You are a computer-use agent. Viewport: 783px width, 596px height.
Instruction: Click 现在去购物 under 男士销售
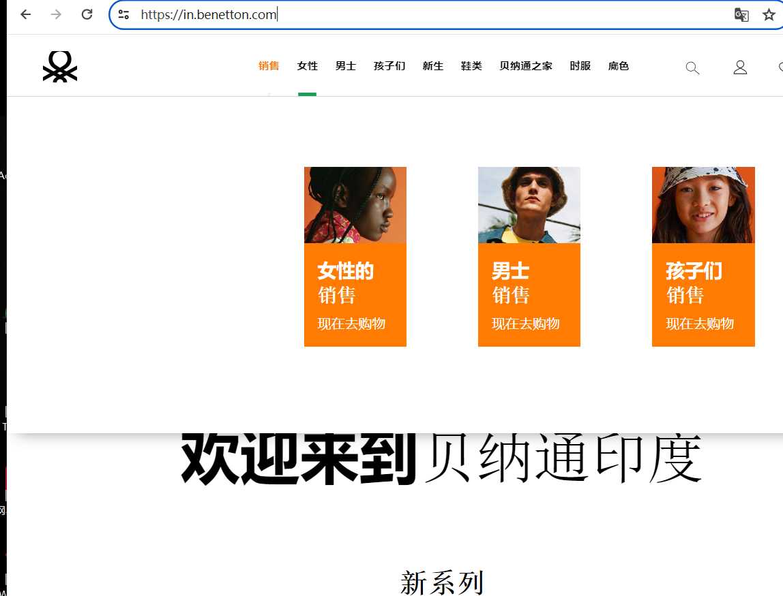526,324
